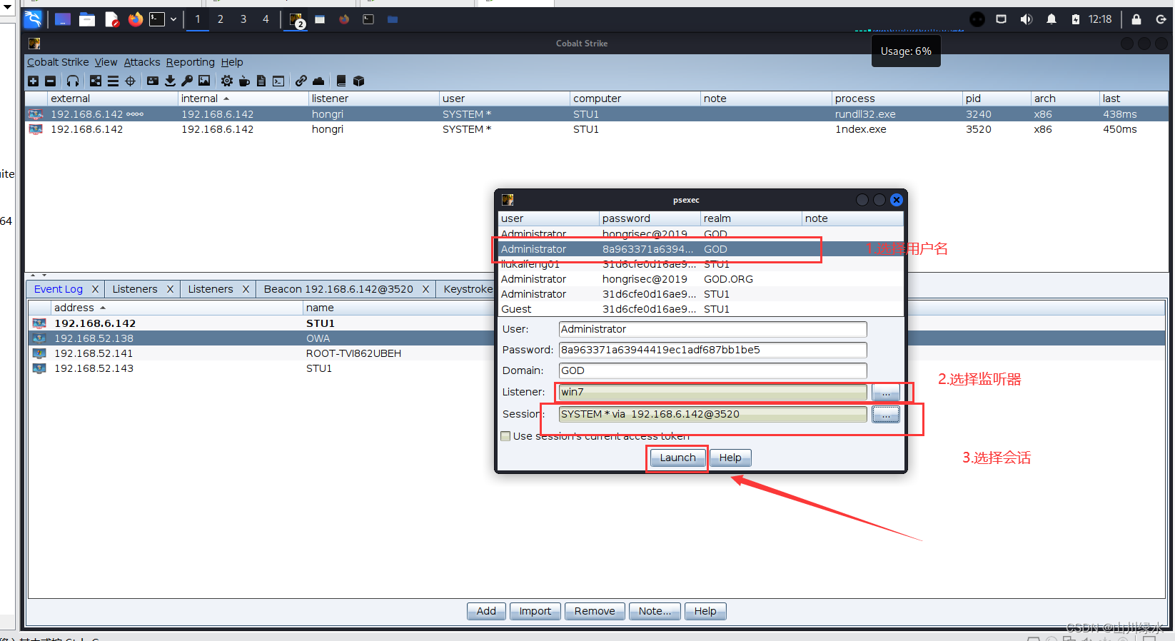Open the View menu

coord(106,62)
